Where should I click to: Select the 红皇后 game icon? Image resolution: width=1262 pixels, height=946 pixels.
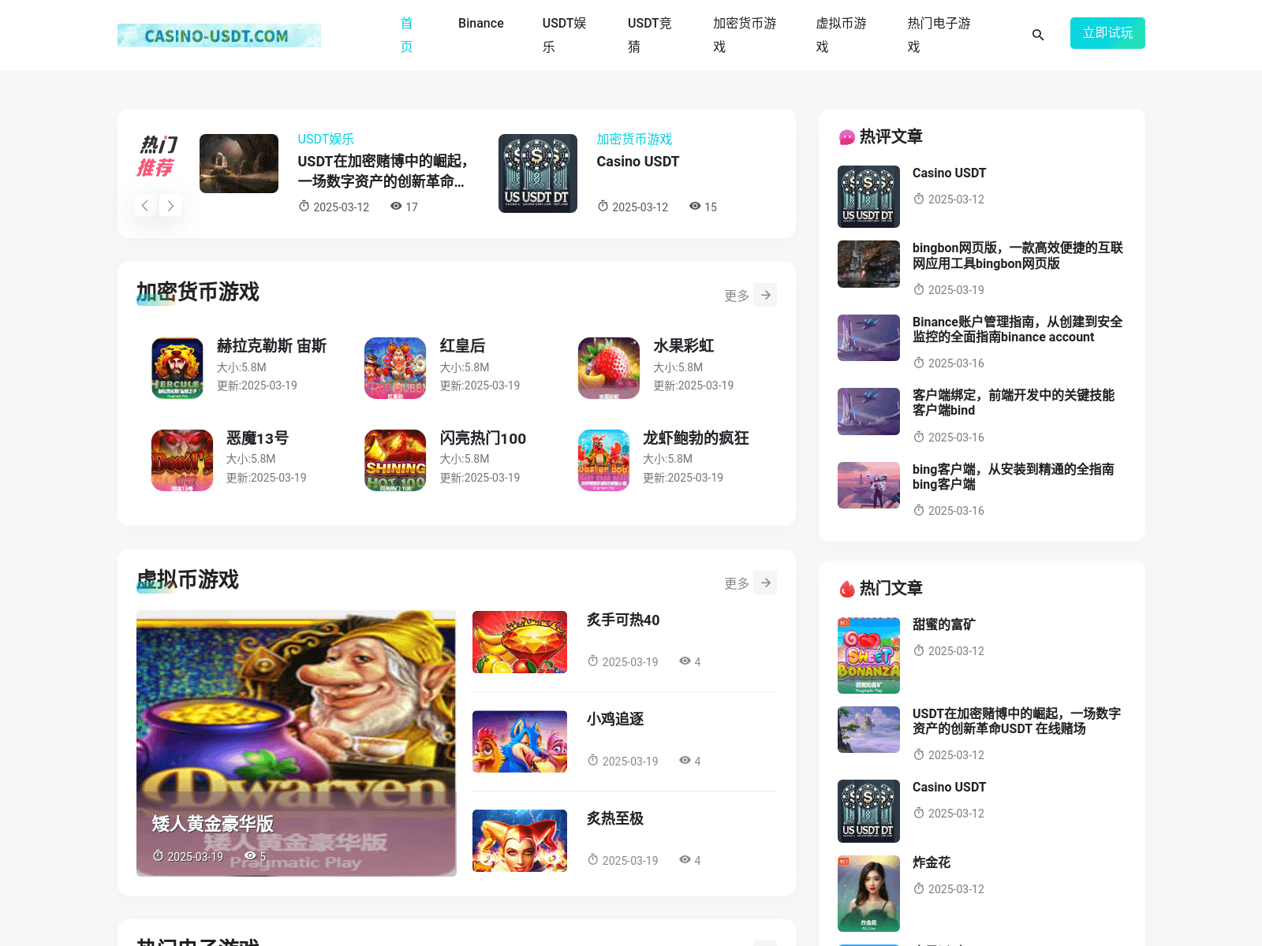pos(394,367)
